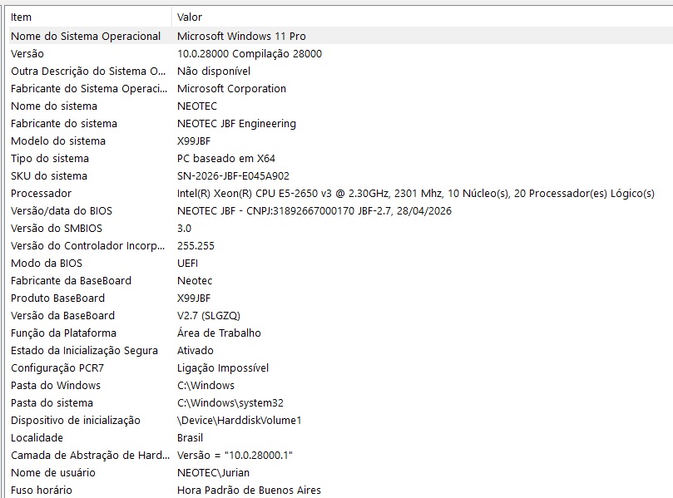673x498 pixels.
Task: Select the Versão da BaseBoard row
Action: click(62, 316)
